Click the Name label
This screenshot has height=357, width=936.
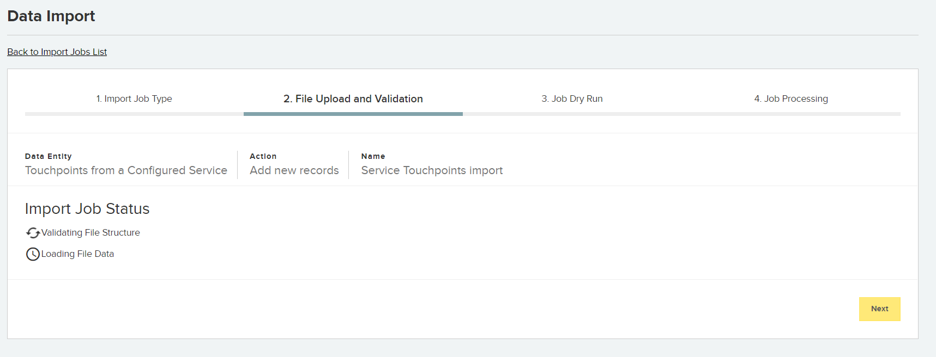point(373,156)
